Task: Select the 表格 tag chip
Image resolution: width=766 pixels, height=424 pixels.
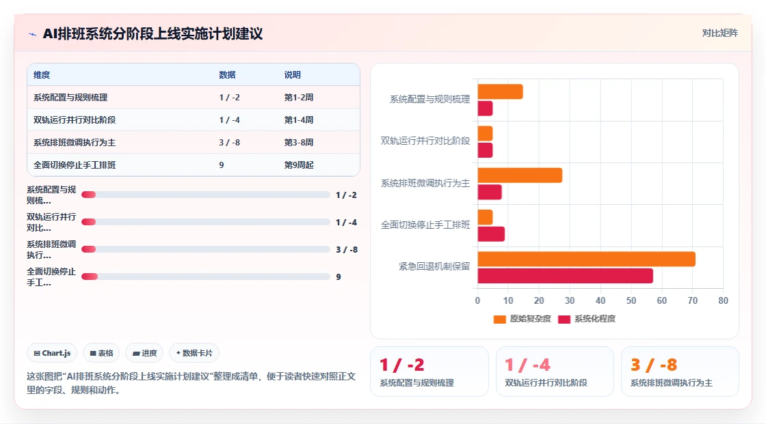Action: click(101, 353)
